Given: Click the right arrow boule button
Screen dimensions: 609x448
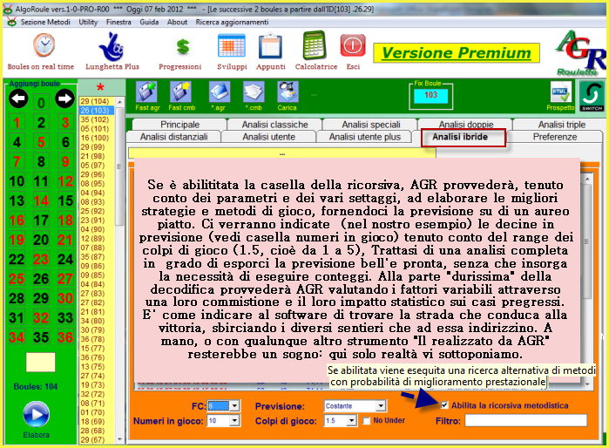Looking at the screenshot, I should pyautogui.click(x=64, y=98).
